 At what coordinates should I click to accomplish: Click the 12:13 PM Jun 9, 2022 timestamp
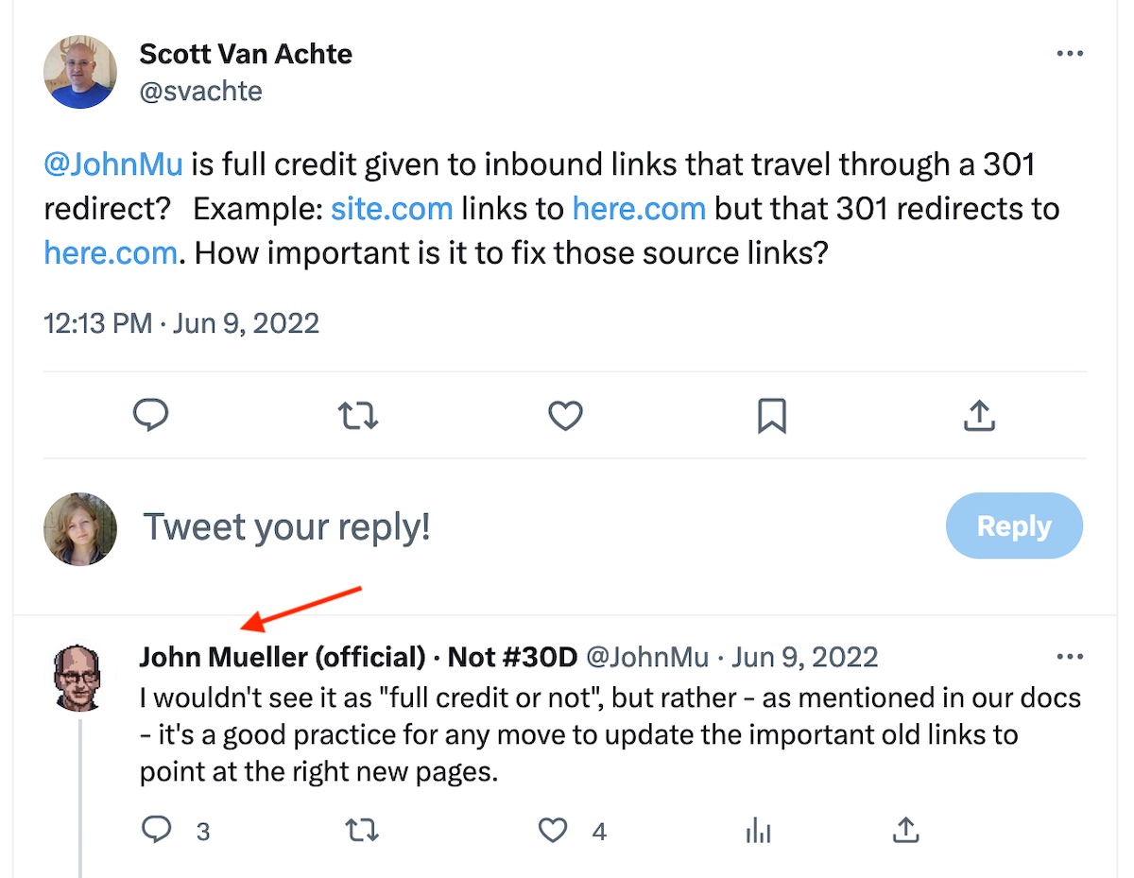point(181,323)
